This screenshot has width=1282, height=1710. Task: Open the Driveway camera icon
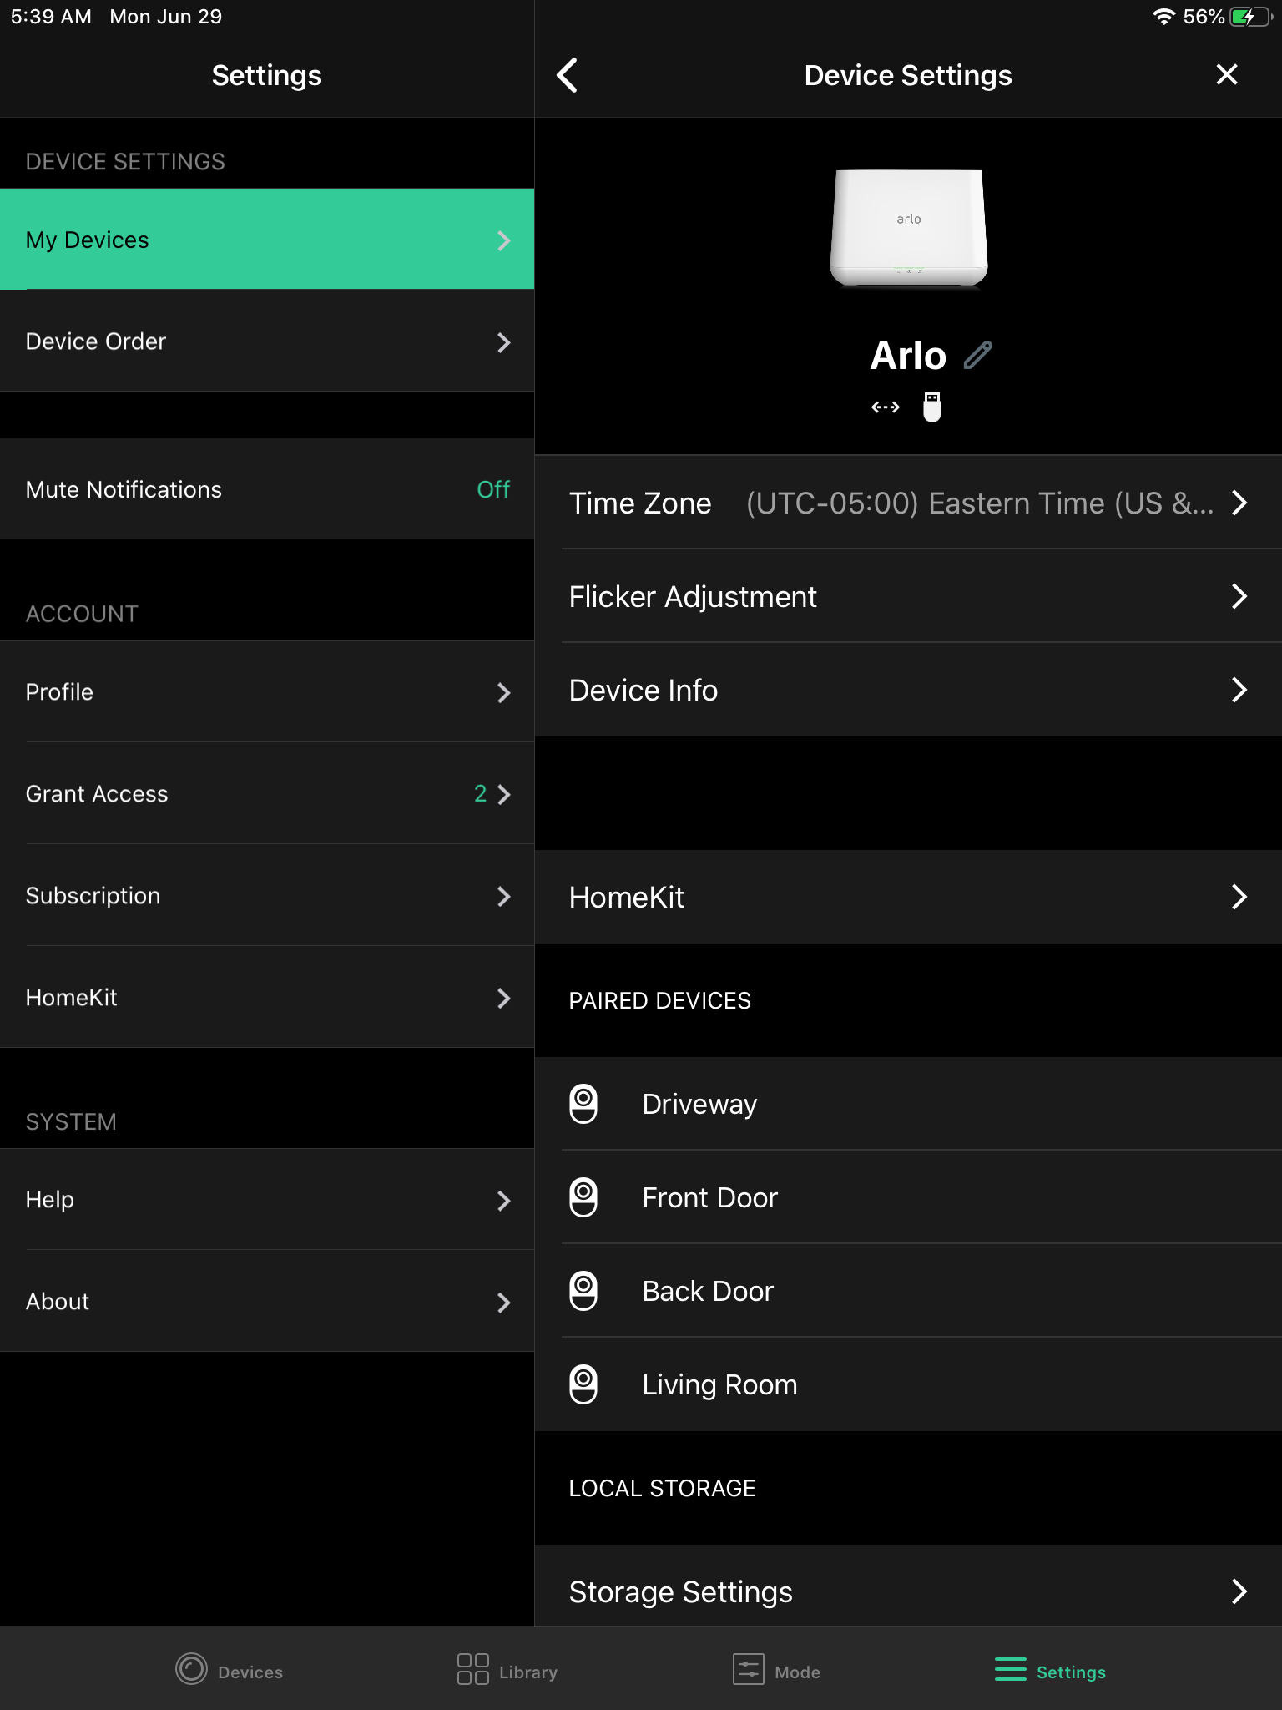(x=583, y=1104)
